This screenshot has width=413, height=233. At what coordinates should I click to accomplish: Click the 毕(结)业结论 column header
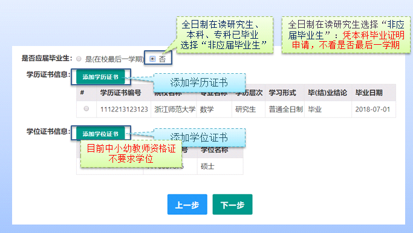[327, 93]
